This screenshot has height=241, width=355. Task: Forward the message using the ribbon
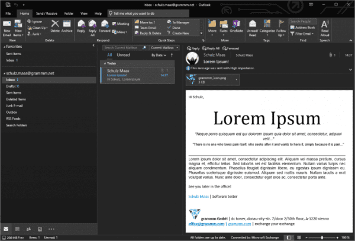(104, 26)
